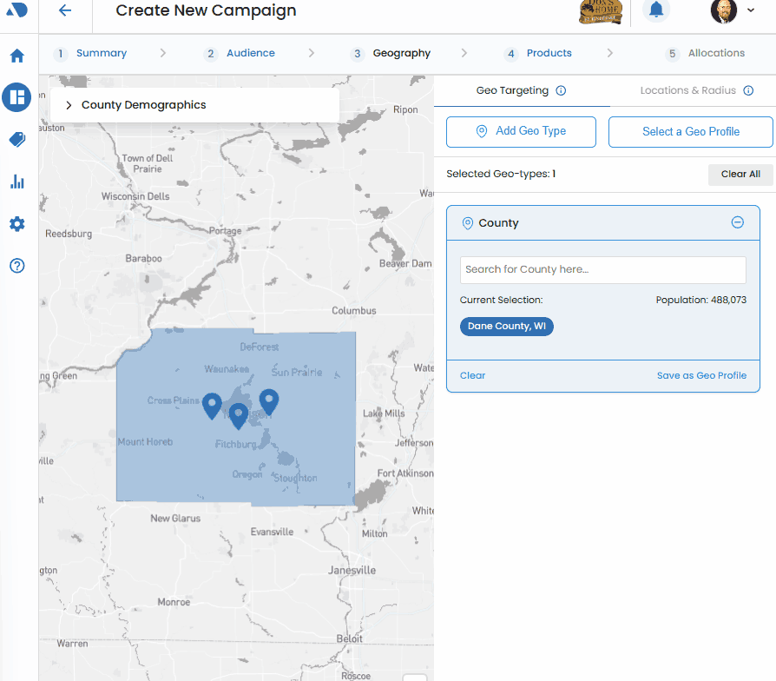Click the Add Geo Type button
This screenshot has width=776, height=681.
click(521, 132)
